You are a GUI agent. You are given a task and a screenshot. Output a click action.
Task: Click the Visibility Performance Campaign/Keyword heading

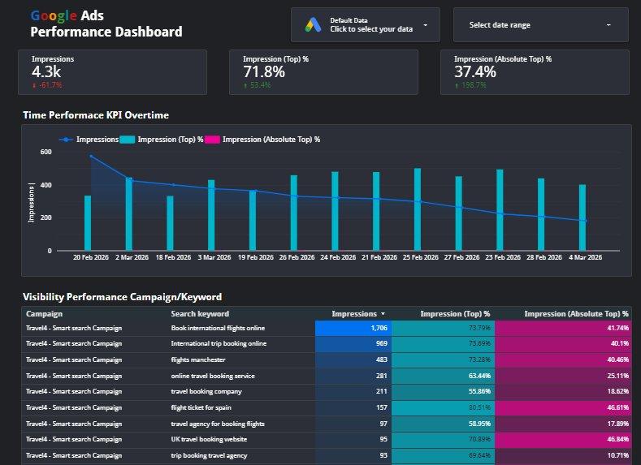(122, 297)
